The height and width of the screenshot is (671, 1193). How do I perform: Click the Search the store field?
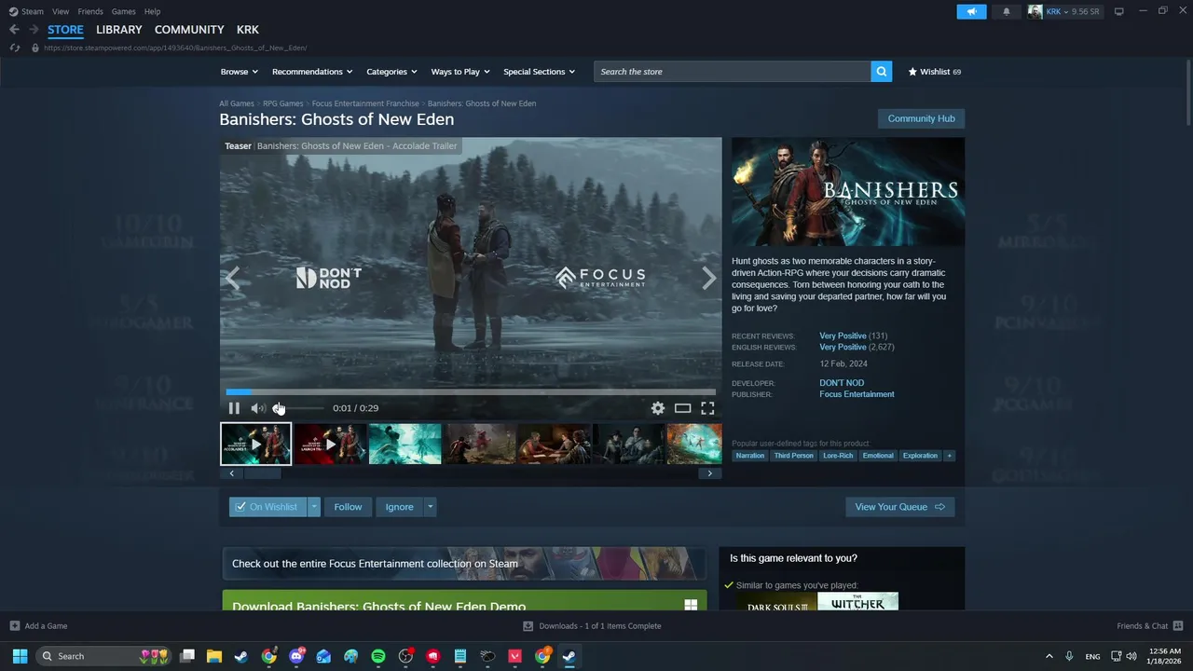[733, 72]
